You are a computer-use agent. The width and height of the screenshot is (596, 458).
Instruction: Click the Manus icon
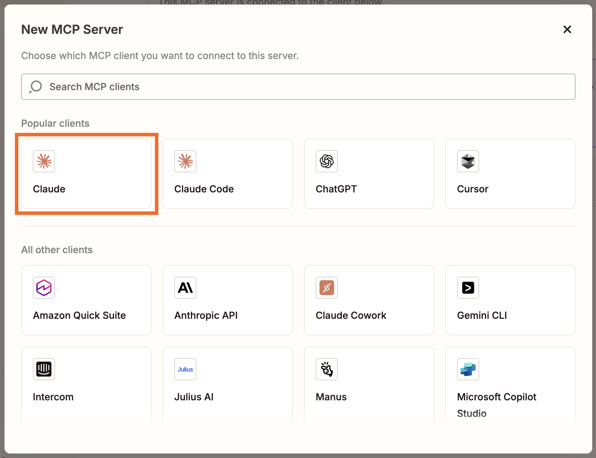[326, 369]
